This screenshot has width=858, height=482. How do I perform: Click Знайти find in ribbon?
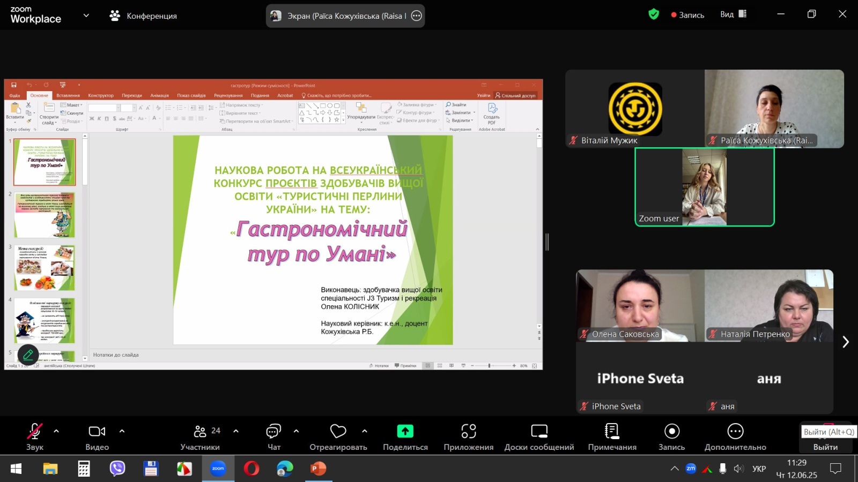[x=456, y=105]
